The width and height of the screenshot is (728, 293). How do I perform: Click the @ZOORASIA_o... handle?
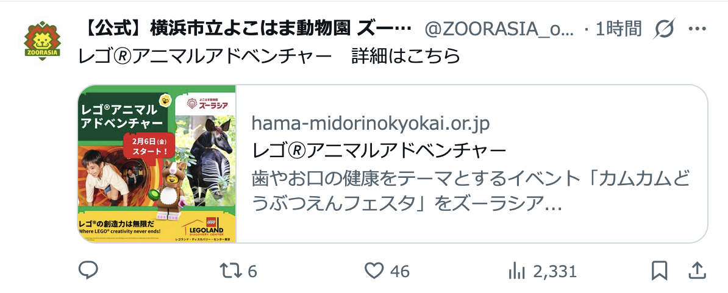(499, 29)
